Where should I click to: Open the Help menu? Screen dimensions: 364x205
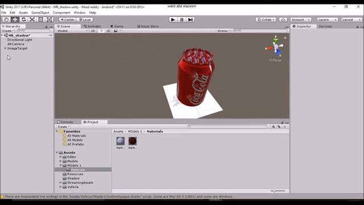point(93,13)
